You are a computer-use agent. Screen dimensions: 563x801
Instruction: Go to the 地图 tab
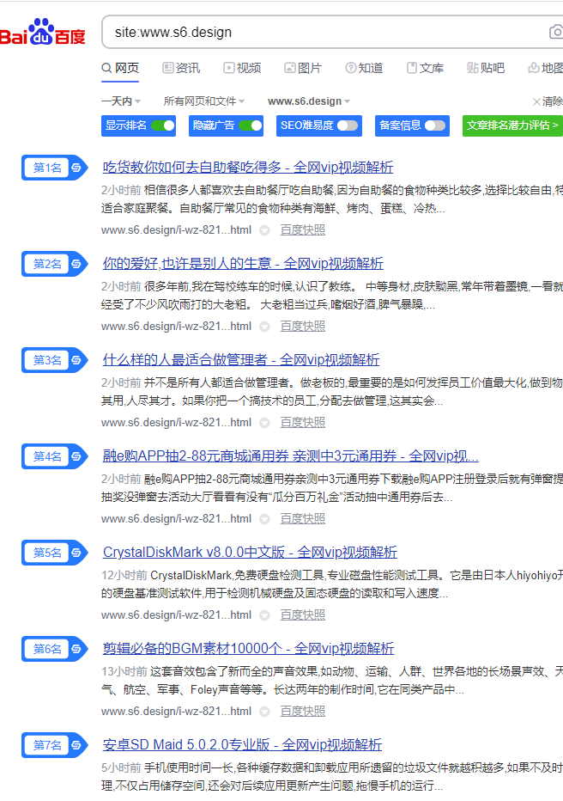tap(546, 68)
